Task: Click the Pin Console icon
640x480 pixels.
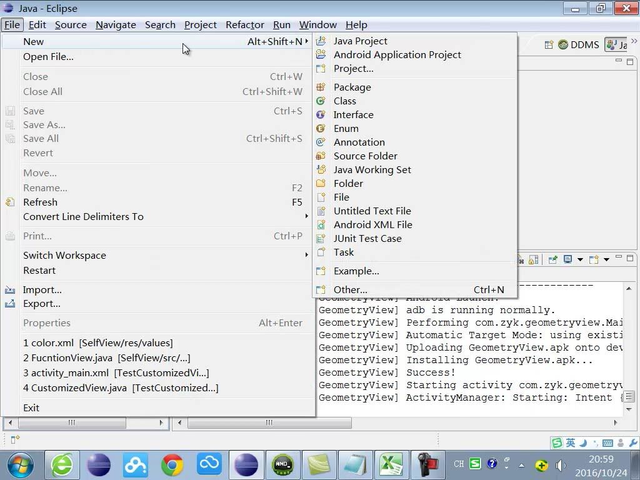Action: tap(552, 259)
